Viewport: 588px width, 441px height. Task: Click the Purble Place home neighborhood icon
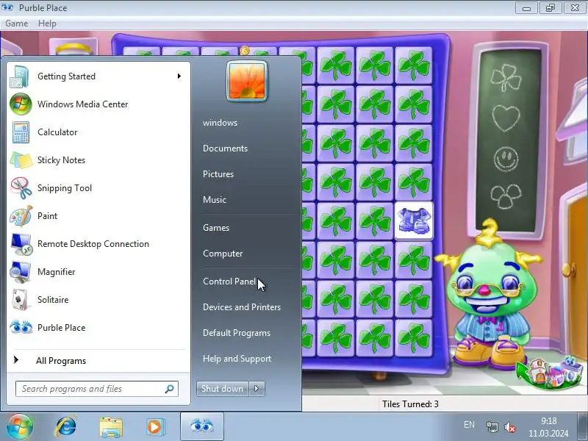click(x=549, y=373)
